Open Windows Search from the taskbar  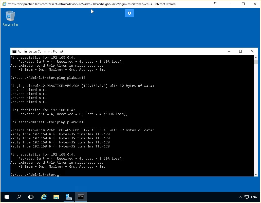tap(19, 197)
